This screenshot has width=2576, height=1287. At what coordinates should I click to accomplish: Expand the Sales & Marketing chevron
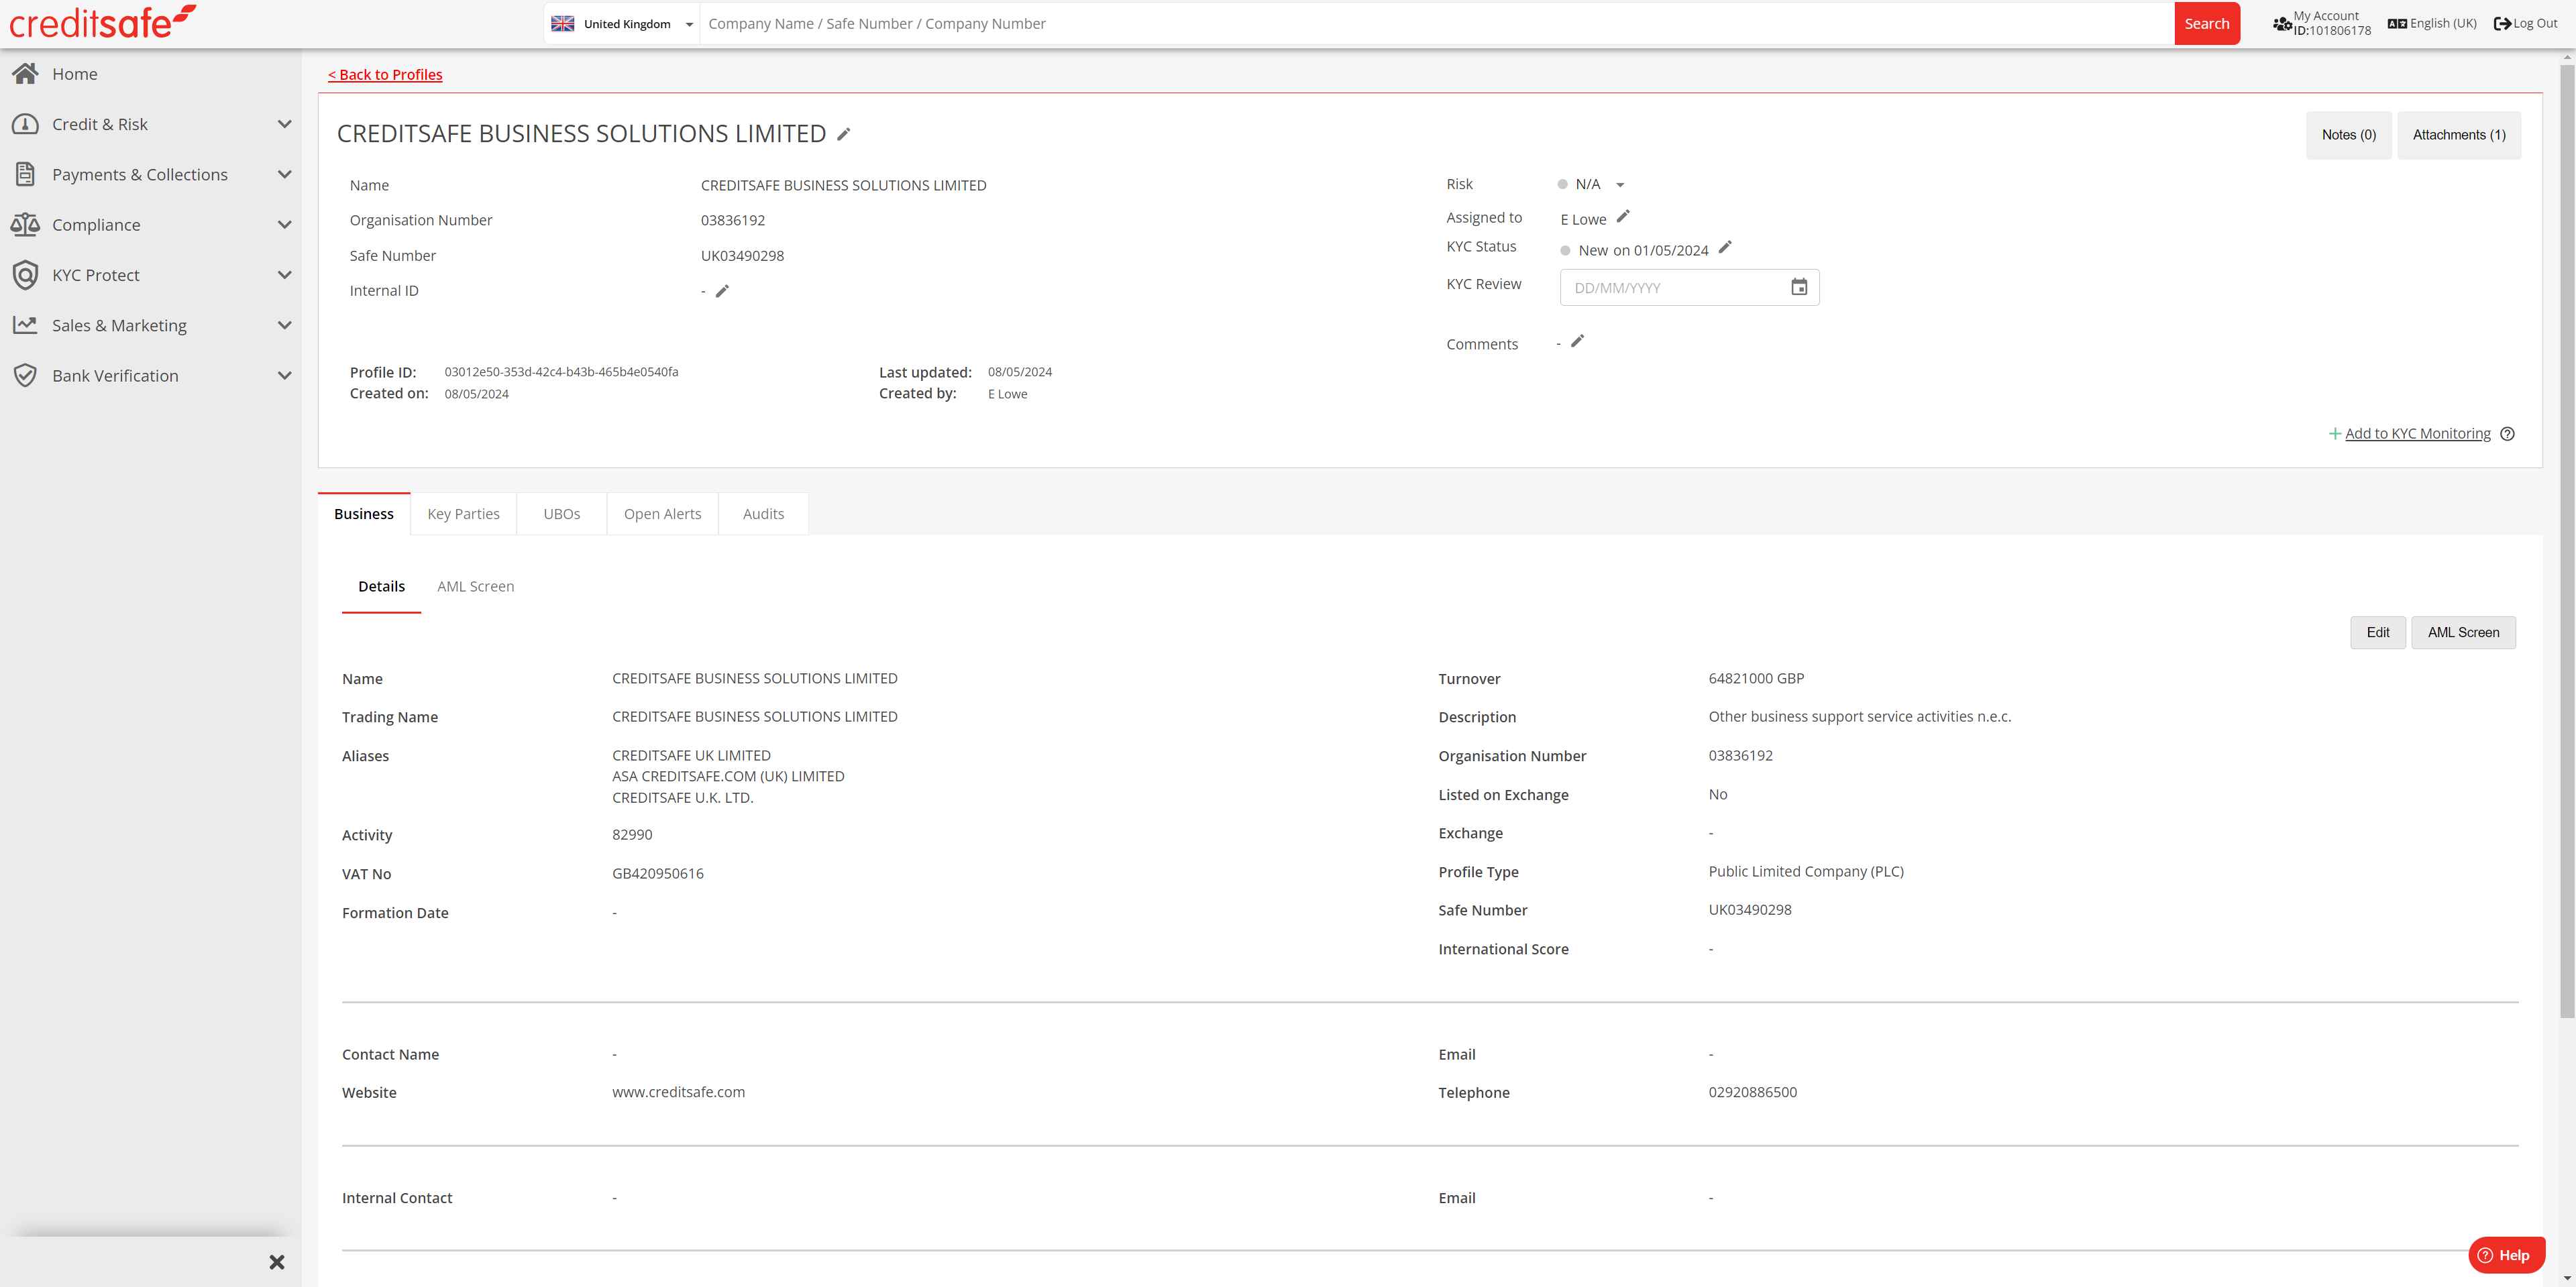point(284,325)
